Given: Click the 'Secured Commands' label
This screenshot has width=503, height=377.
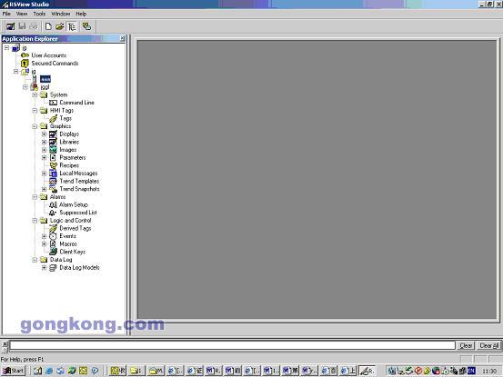Looking at the screenshot, I should pos(55,64).
